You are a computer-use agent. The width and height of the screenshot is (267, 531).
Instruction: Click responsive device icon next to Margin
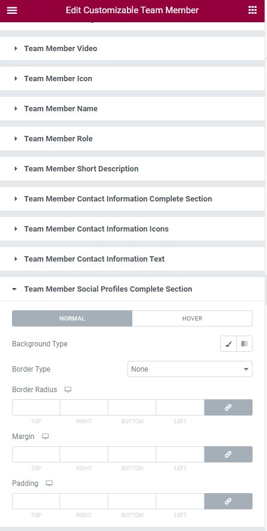46,437
